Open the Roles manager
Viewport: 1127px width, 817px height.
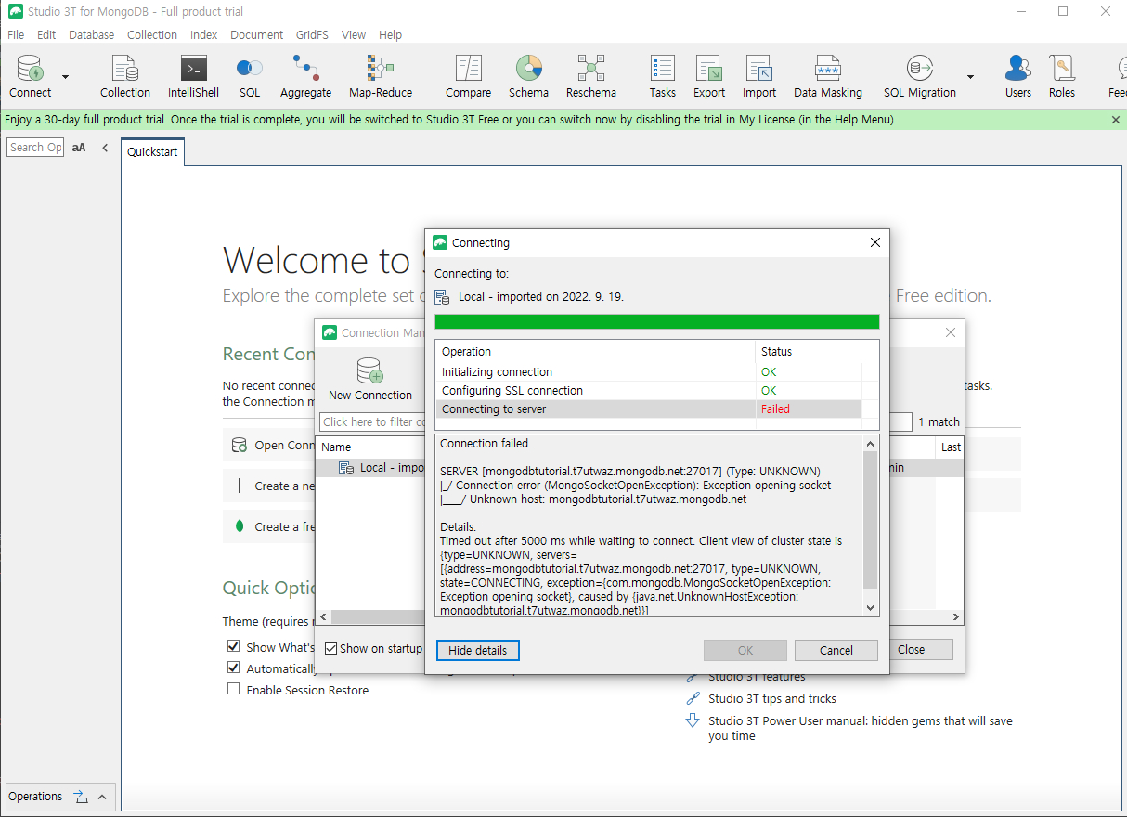click(1062, 76)
